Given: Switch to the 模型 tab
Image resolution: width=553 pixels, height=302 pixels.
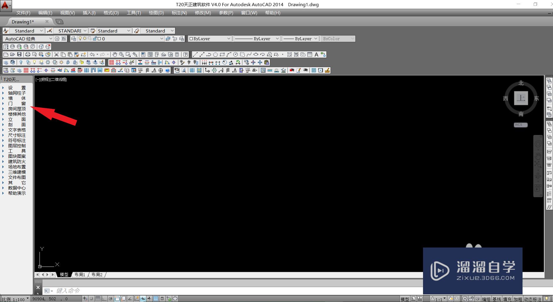Looking at the screenshot, I should tap(64, 275).
